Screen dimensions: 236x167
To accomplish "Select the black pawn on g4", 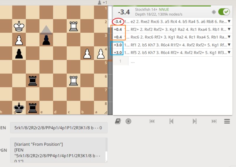I will coord(19,54).
